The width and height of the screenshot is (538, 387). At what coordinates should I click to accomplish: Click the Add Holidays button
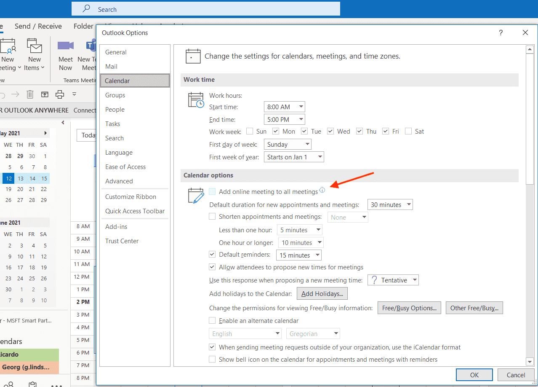tap(322, 294)
